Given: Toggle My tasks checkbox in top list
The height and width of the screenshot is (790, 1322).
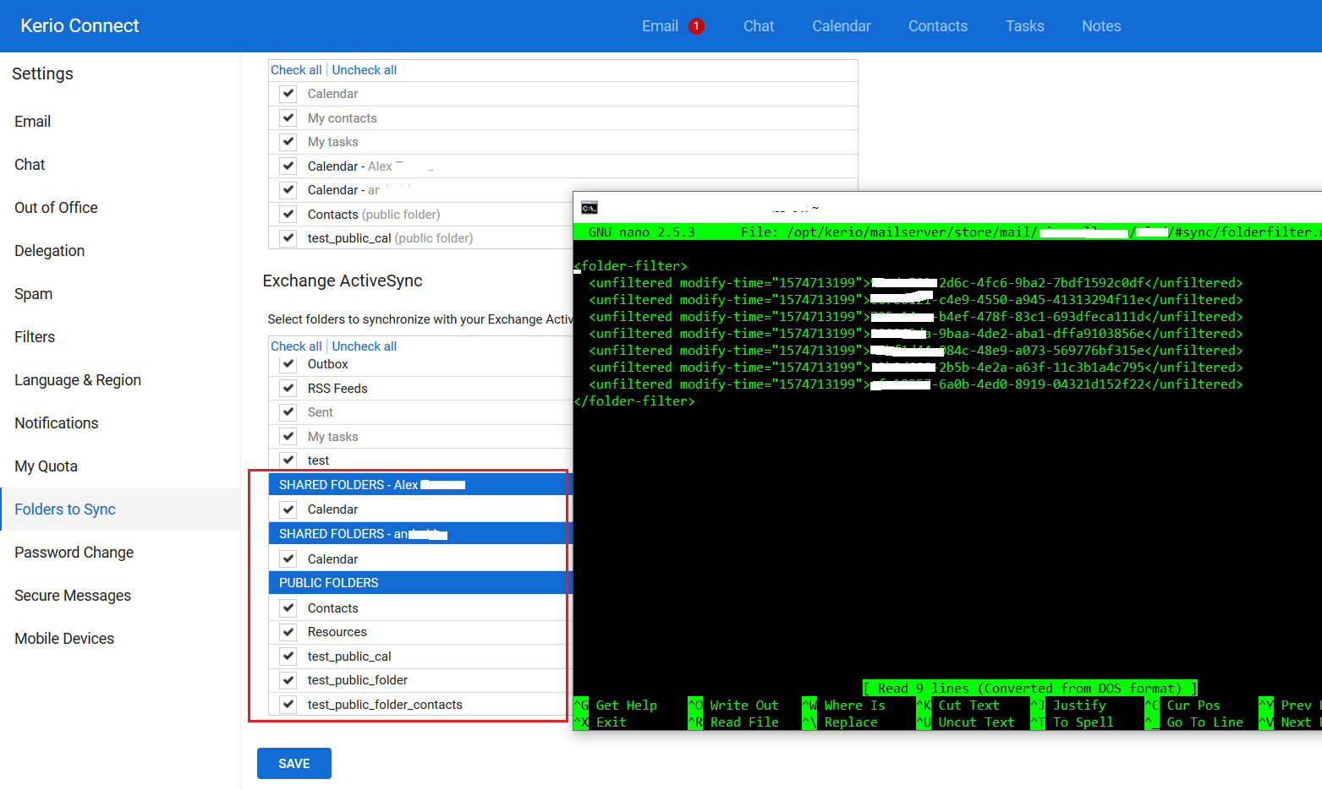Looking at the screenshot, I should tap(288, 141).
